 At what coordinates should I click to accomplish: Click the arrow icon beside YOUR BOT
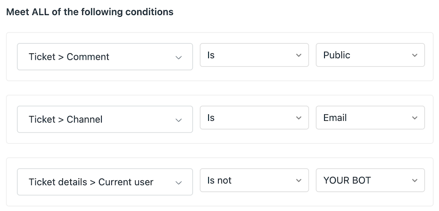[x=414, y=181]
